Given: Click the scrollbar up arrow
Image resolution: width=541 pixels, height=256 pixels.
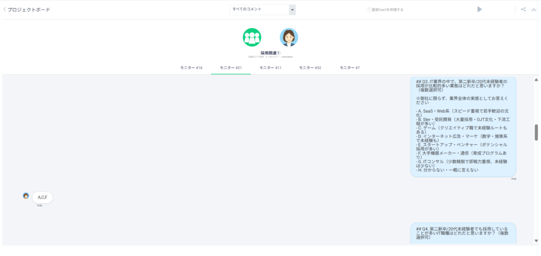Looking at the screenshot, I should click(x=536, y=80).
